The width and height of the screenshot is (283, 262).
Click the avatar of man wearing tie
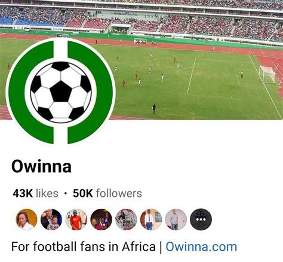151,220
